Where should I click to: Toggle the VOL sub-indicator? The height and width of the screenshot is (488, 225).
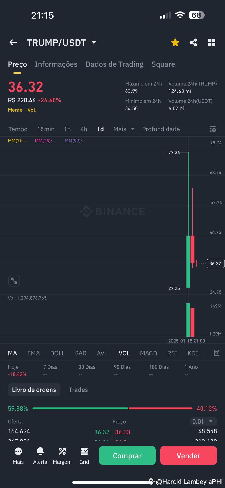(x=124, y=353)
